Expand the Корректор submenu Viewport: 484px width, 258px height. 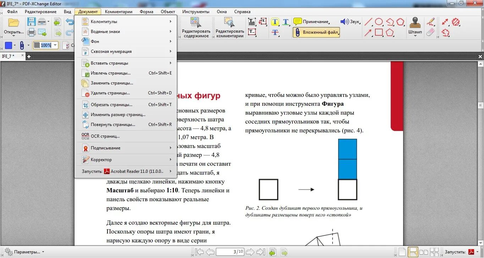(x=126, y=160)
